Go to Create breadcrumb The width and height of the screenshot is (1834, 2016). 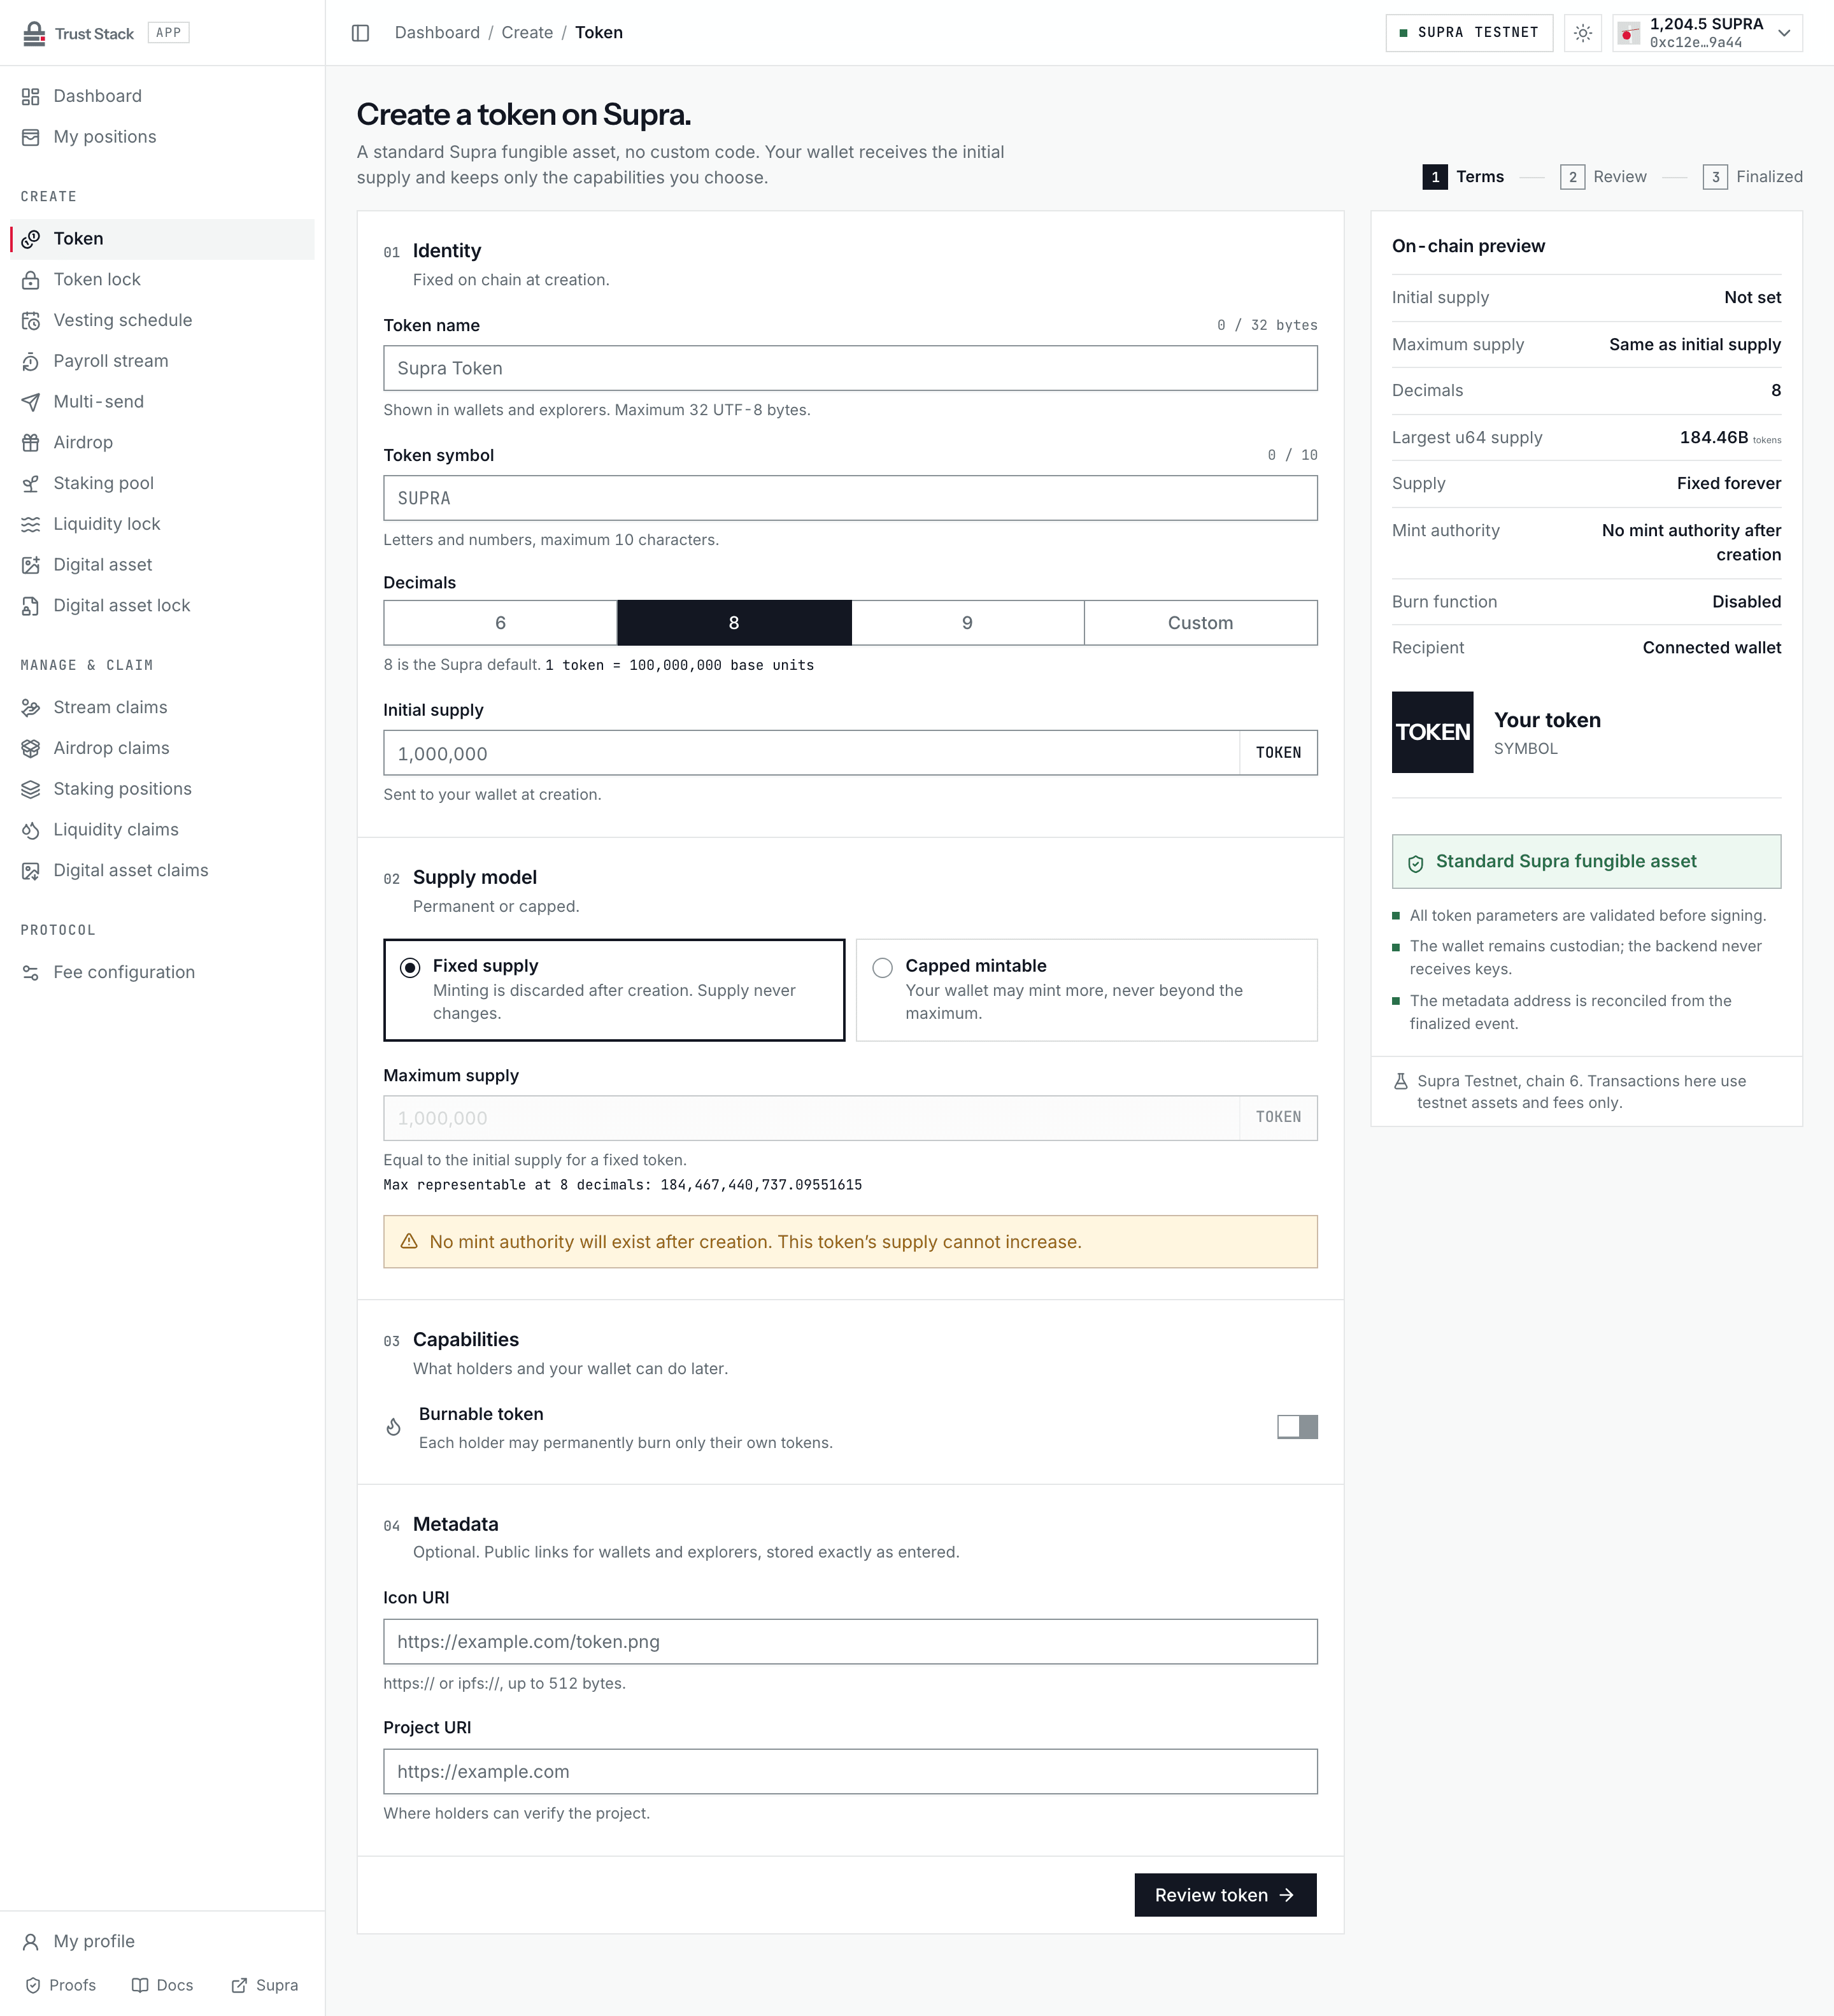click(527, 33)
